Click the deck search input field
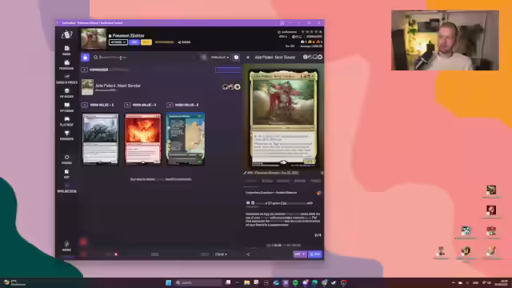The image size is (512, 288). [x=147, y=57]
